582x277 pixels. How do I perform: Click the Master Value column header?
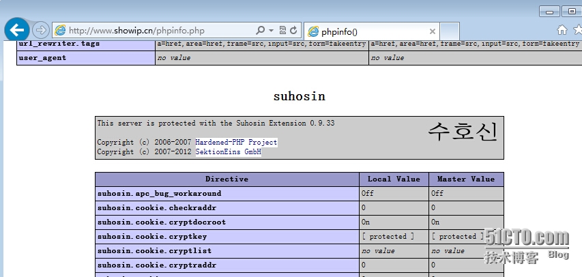(x=466, y=179)
